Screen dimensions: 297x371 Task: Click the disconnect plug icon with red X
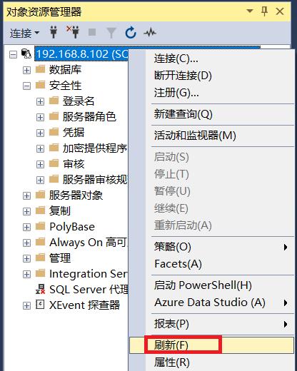tap(73, 32)
